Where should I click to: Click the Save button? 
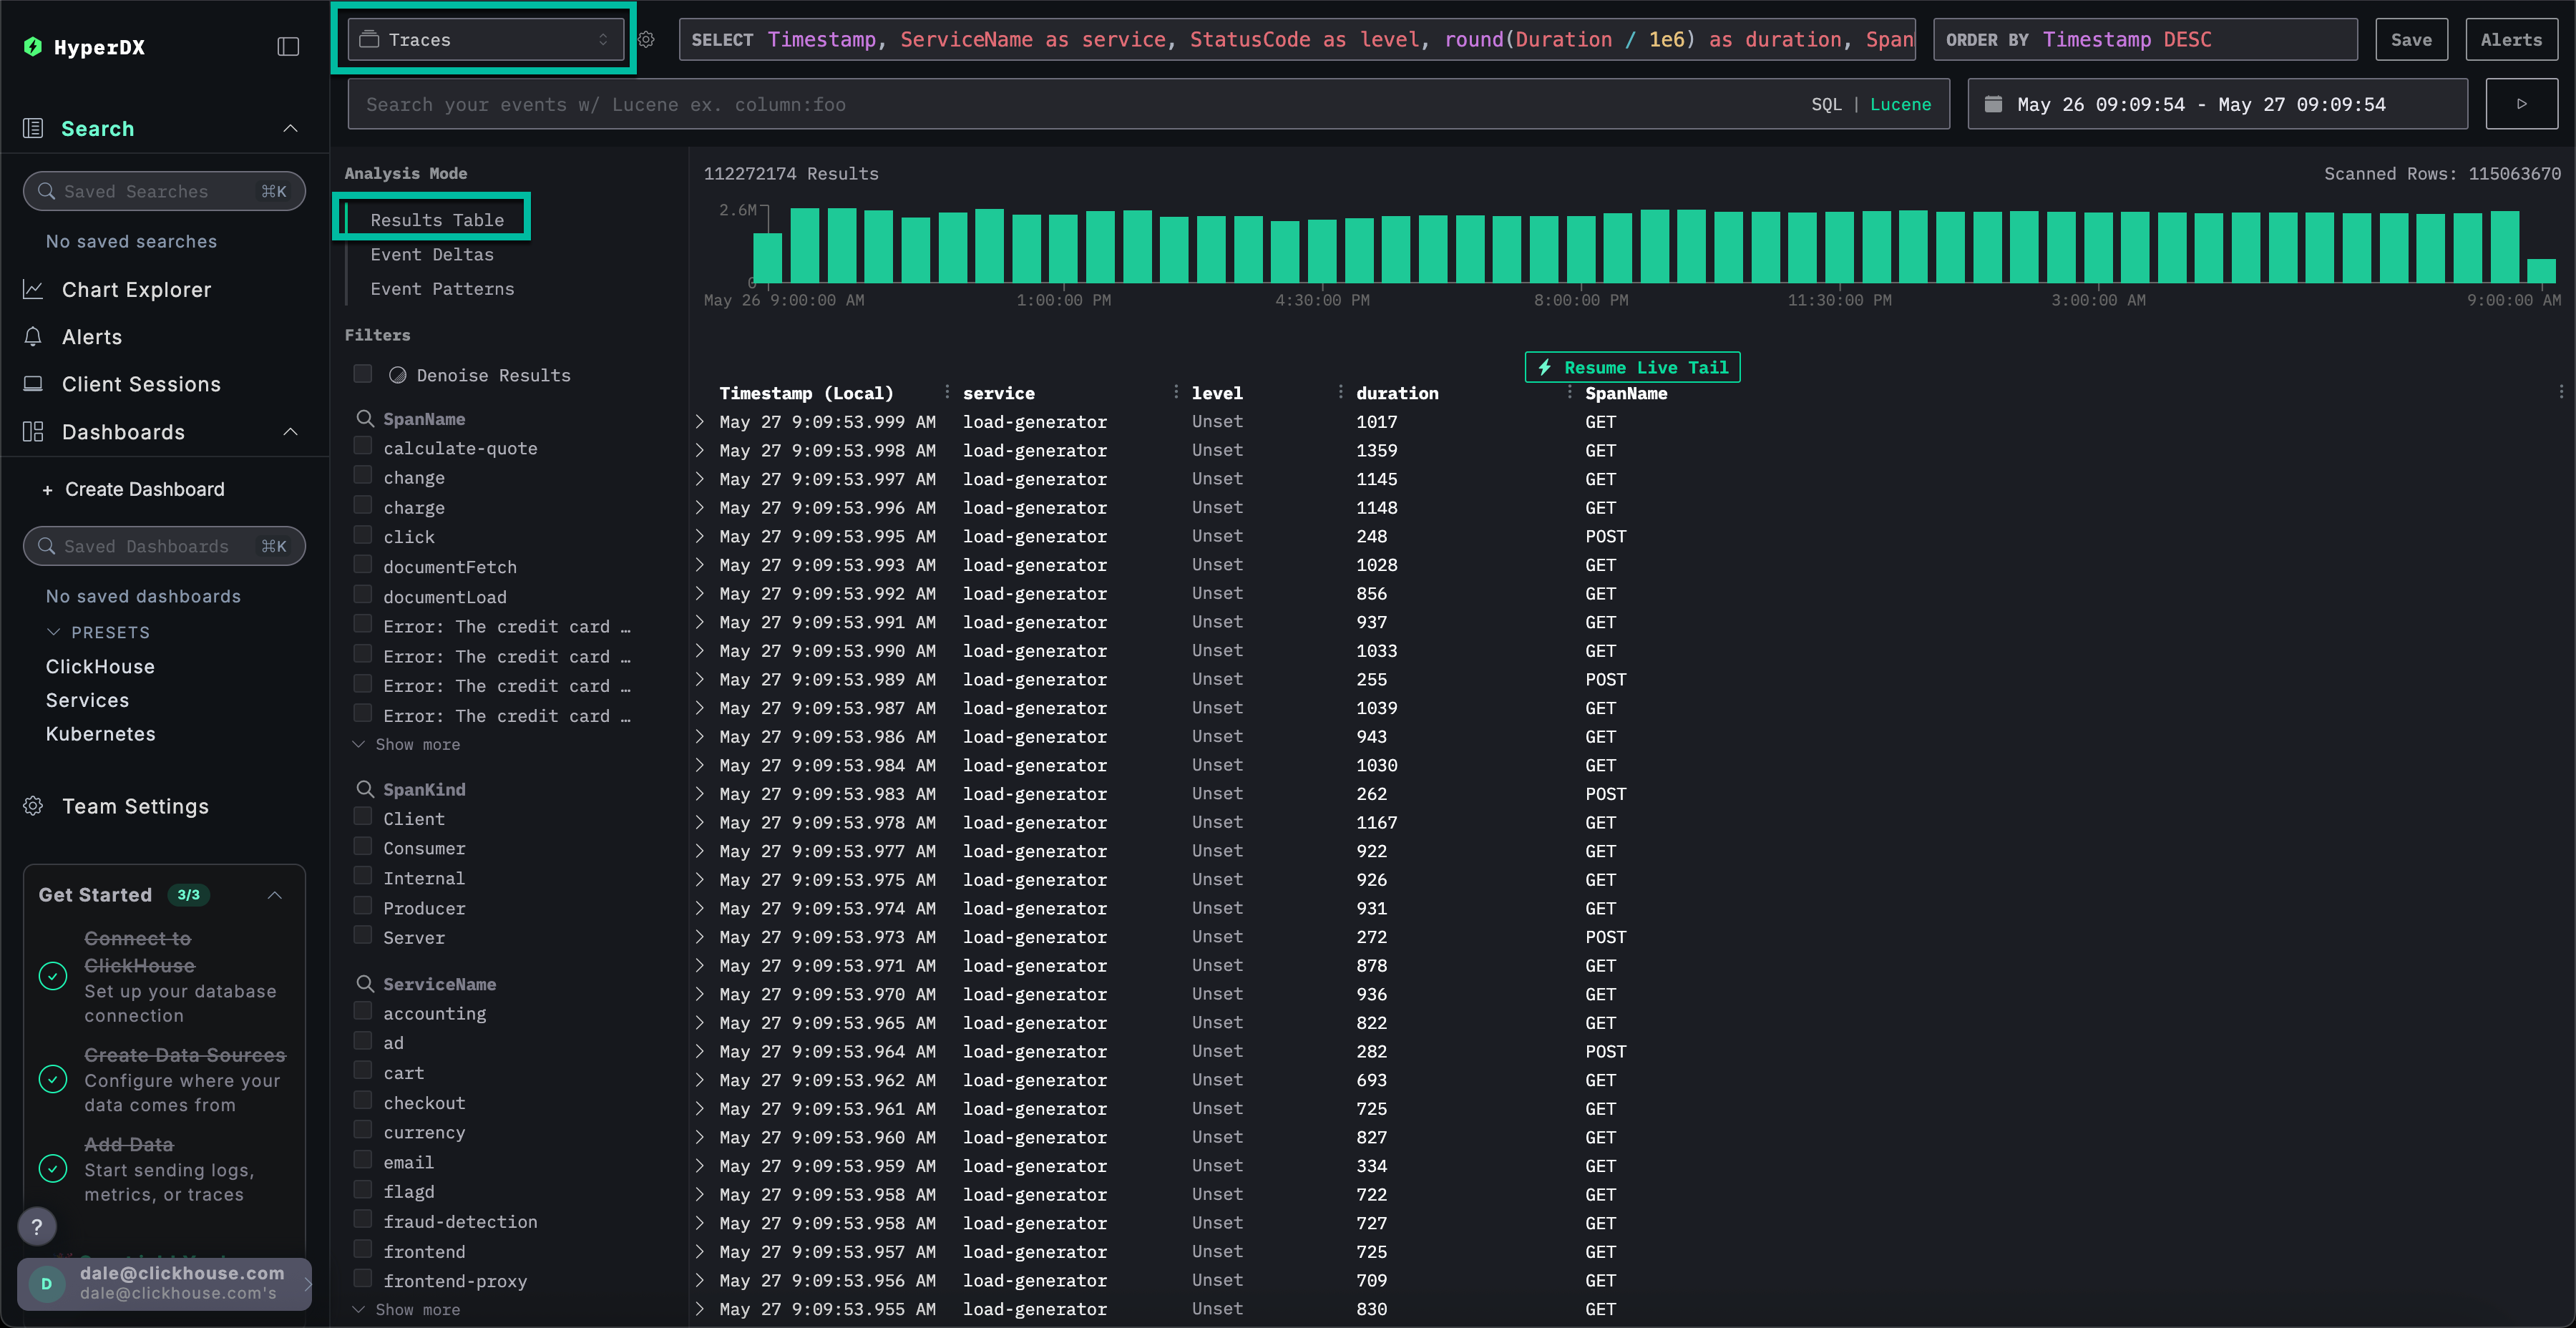coord(2410,40)
